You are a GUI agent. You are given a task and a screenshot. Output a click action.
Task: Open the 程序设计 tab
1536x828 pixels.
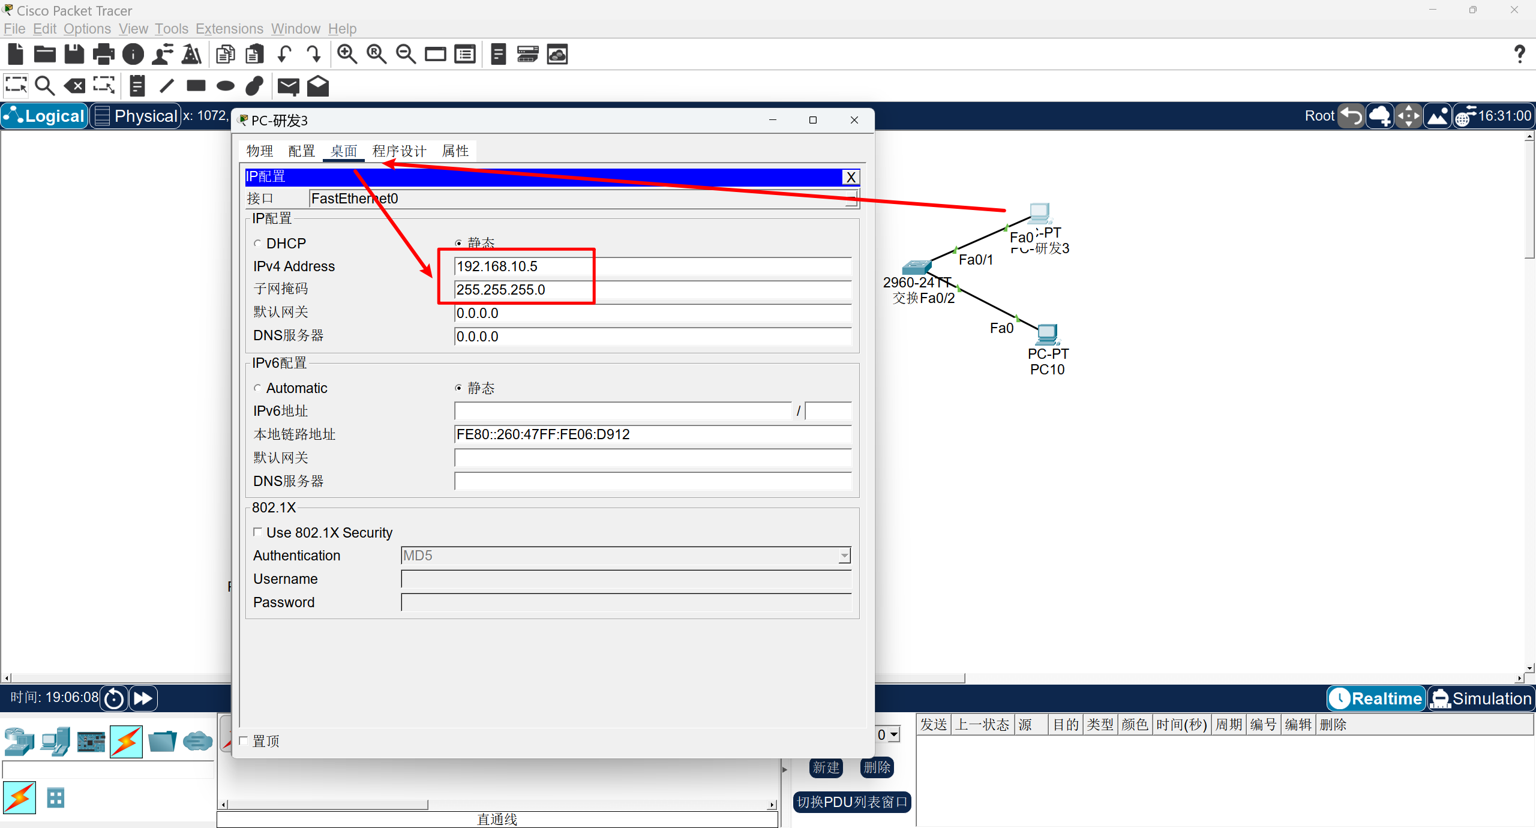coord(400,151)
